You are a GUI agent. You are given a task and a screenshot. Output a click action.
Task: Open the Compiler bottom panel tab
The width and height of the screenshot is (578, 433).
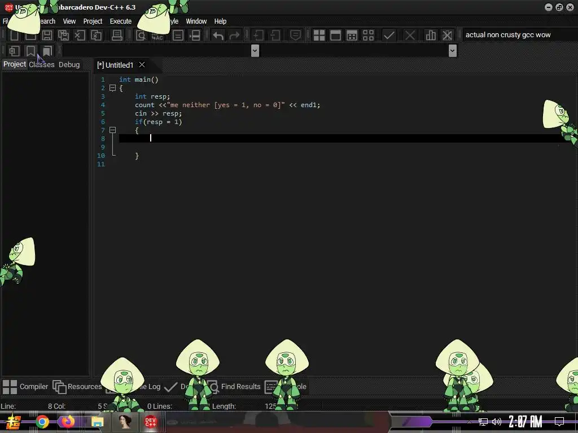point(25,387)
